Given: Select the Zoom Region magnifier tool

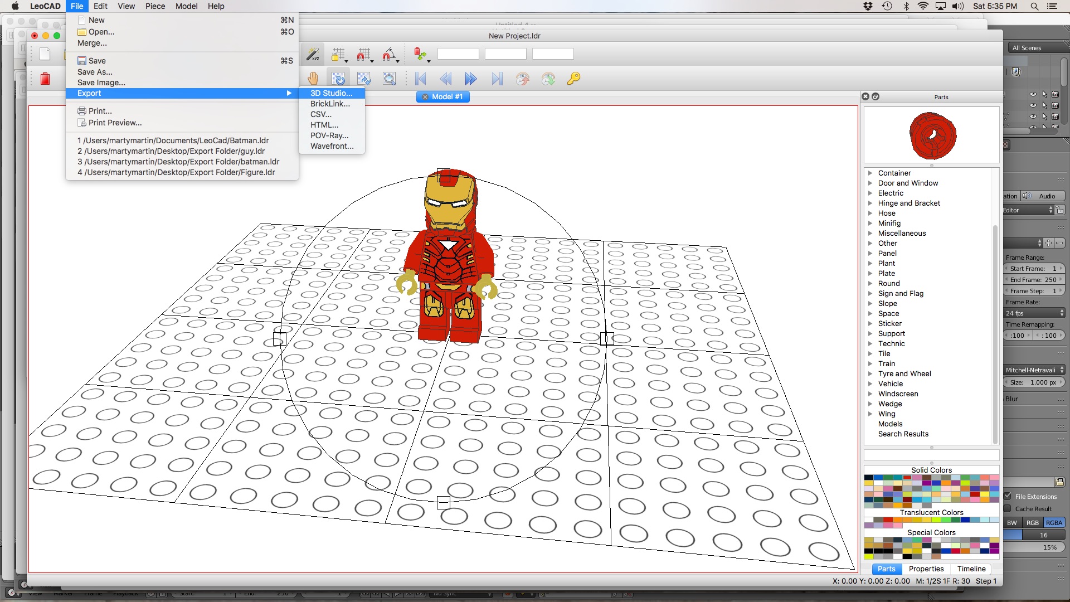Looking at the screenshot, I should click(x=390, y=79).
